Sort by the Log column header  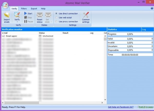click(96, 33)
